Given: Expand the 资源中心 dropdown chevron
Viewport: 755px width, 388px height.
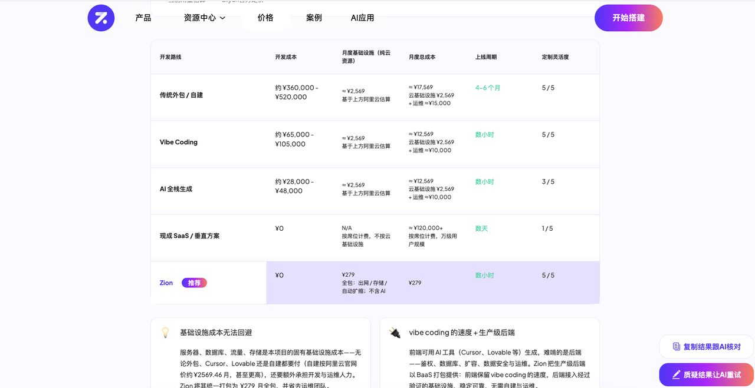Looking at the screenshot, I should pos(222,18).
